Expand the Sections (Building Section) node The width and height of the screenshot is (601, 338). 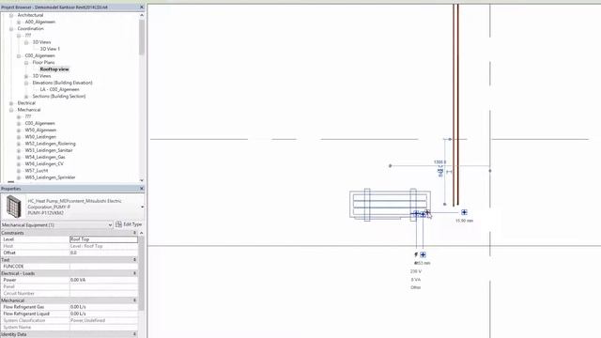pyautogui.click(x=26, y=96)
